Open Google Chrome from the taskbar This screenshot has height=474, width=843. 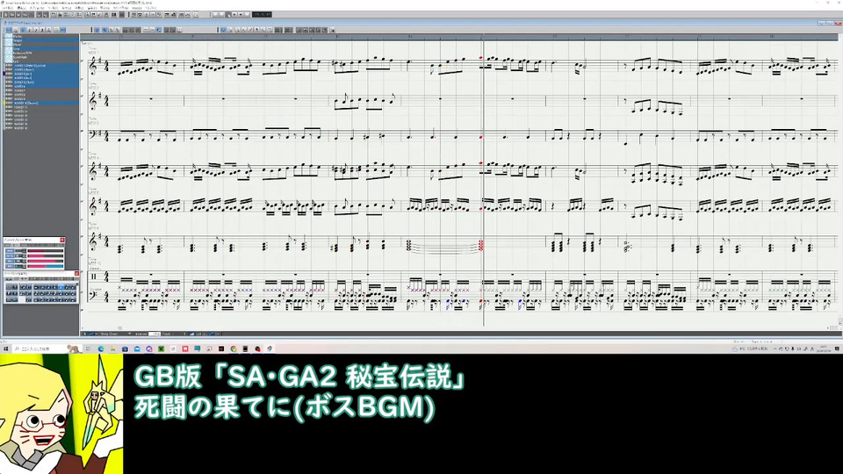pyautogui.click(x=234, y=348)
